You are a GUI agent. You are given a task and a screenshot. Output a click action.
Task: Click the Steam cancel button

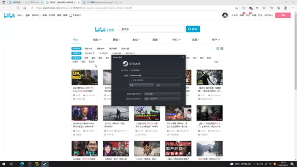pos(168,85)
